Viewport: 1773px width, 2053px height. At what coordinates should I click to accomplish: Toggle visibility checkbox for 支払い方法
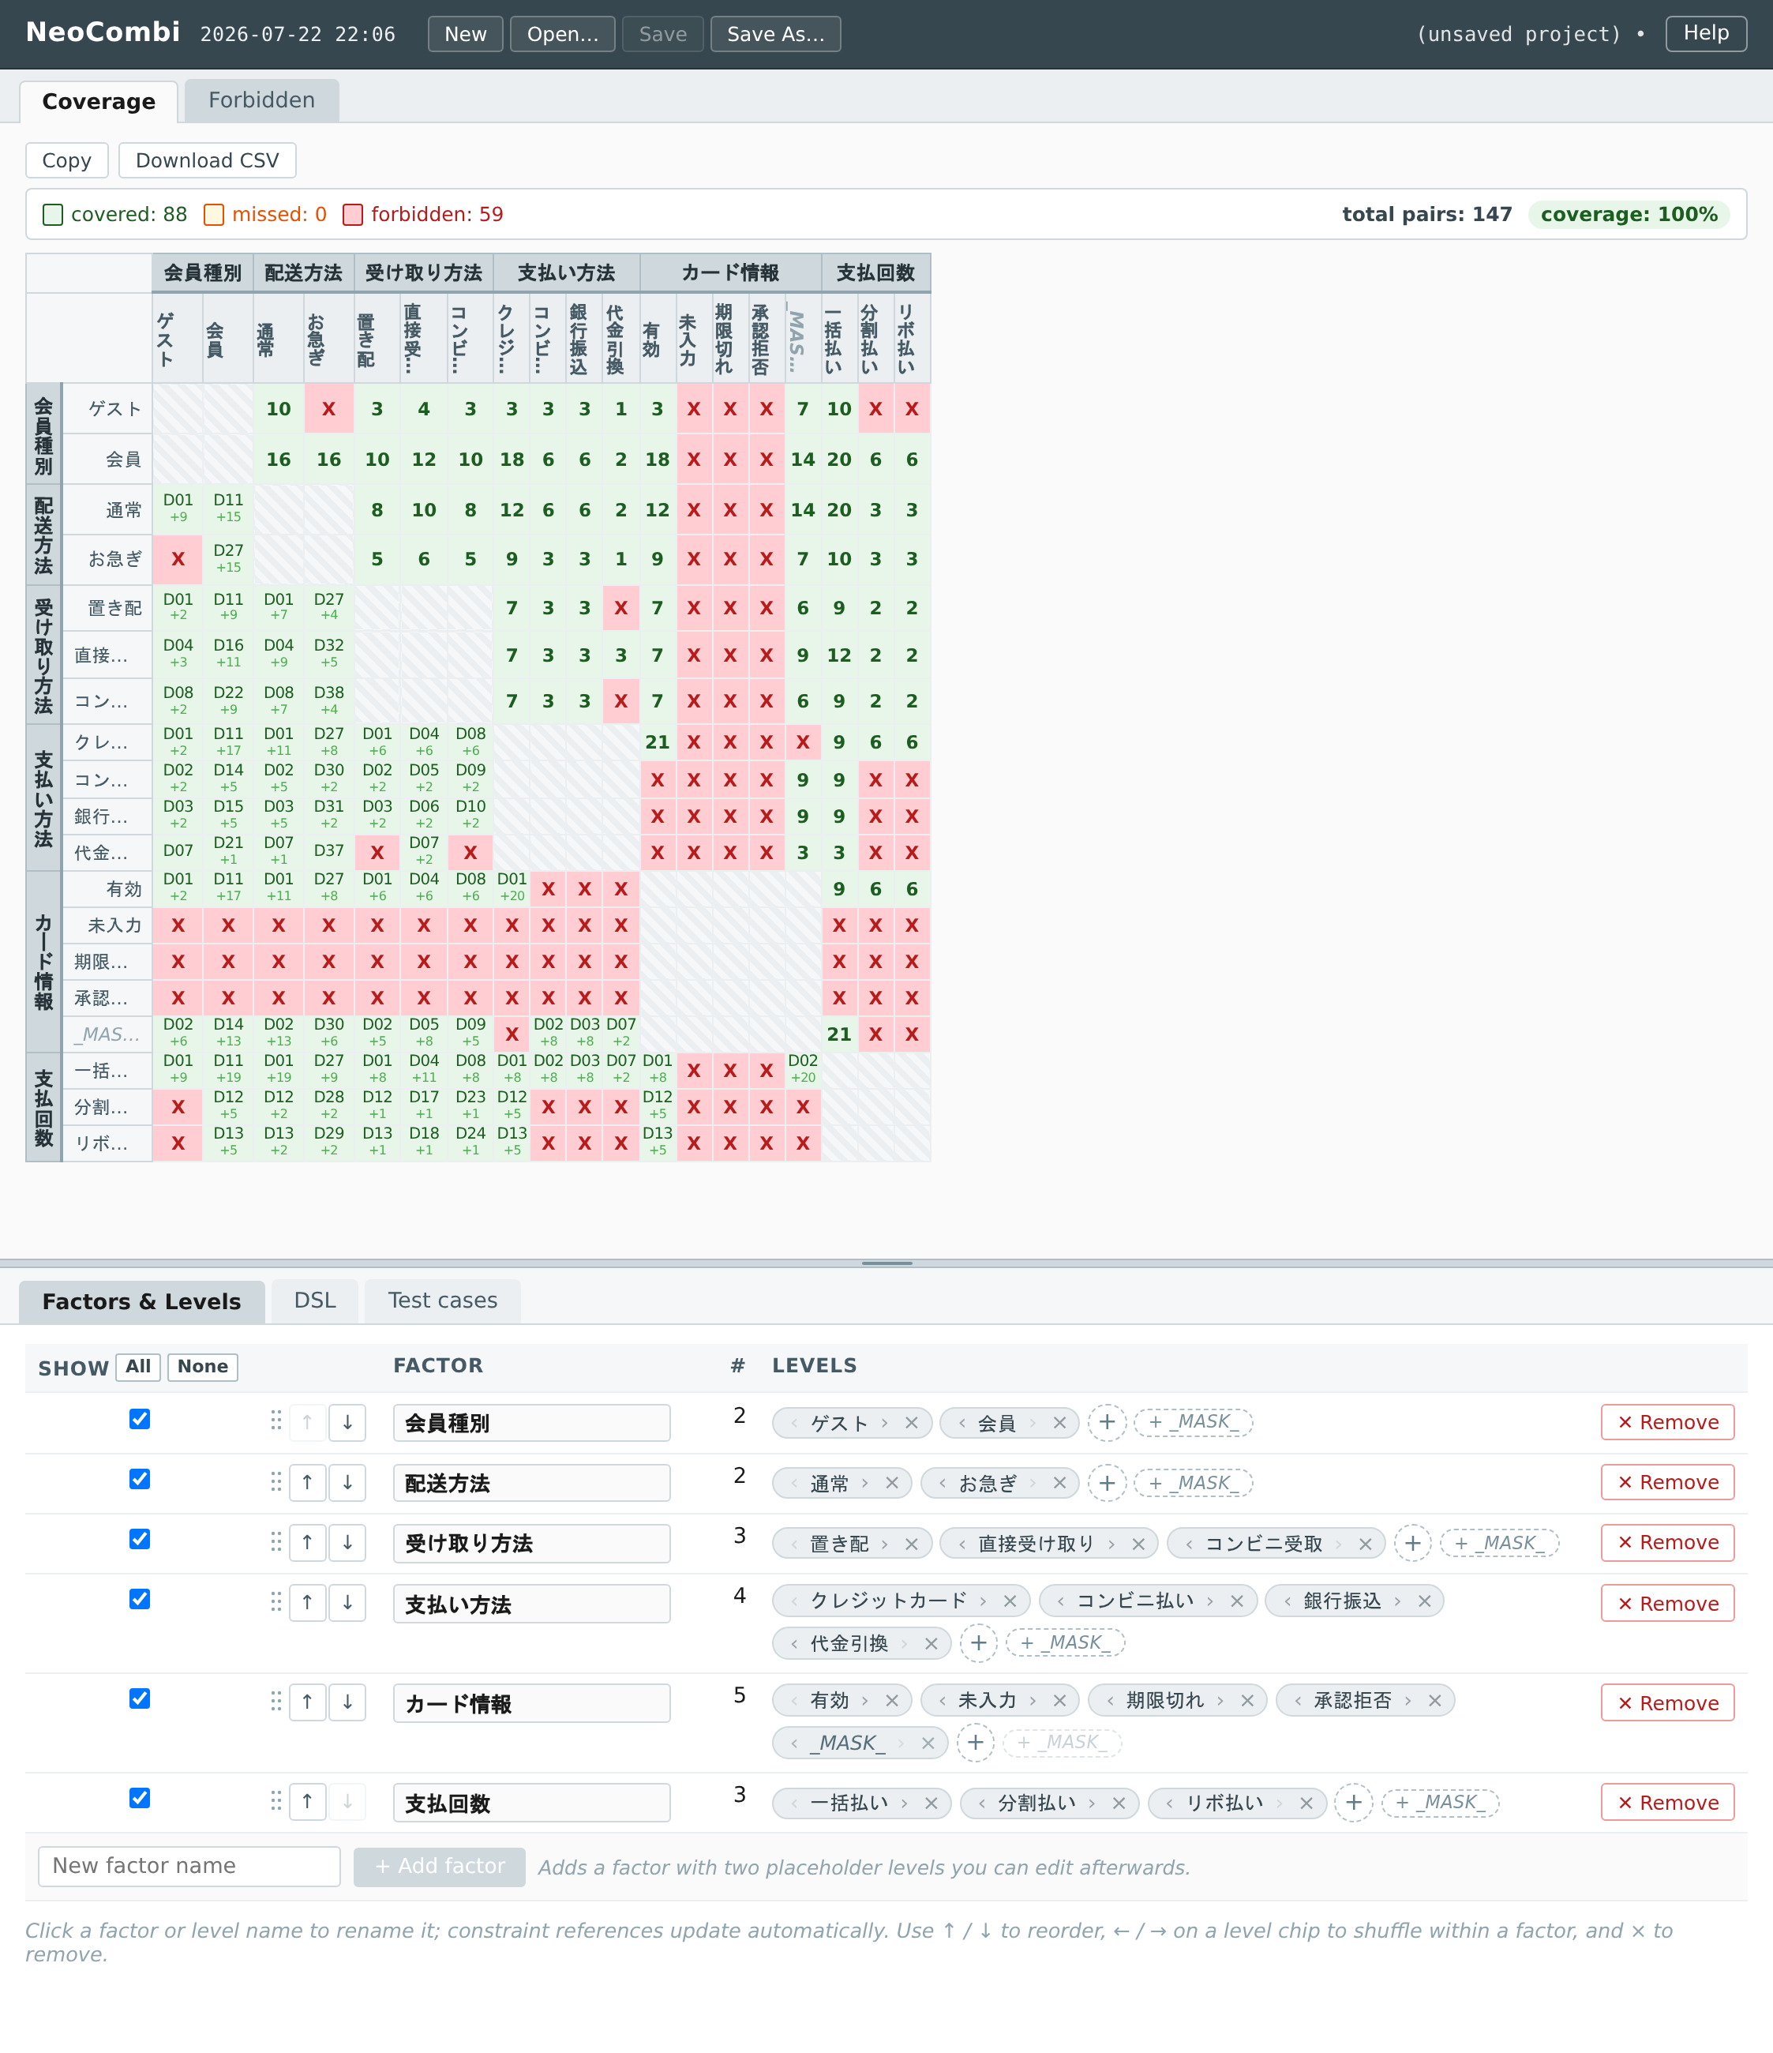tap(140, 1599)
